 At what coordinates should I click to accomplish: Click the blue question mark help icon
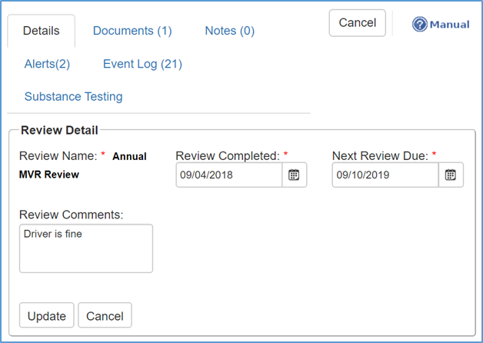point(420,25)
